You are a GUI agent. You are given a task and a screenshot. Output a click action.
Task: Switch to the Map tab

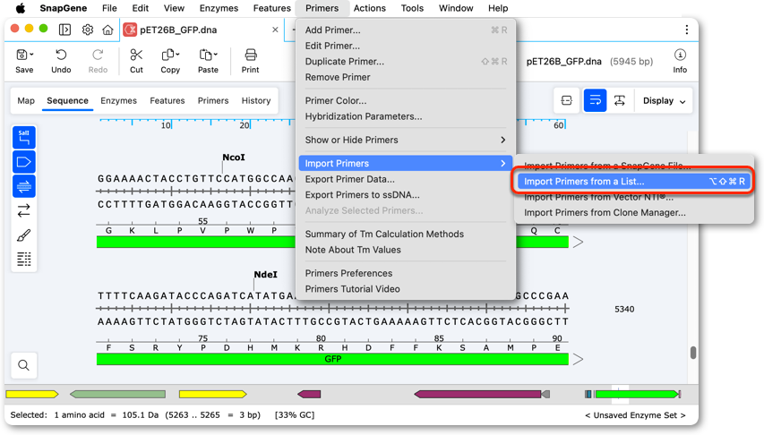26,100
